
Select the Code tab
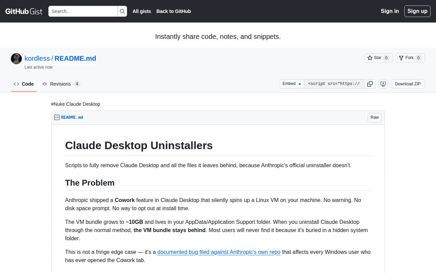(x=24, y=84)
